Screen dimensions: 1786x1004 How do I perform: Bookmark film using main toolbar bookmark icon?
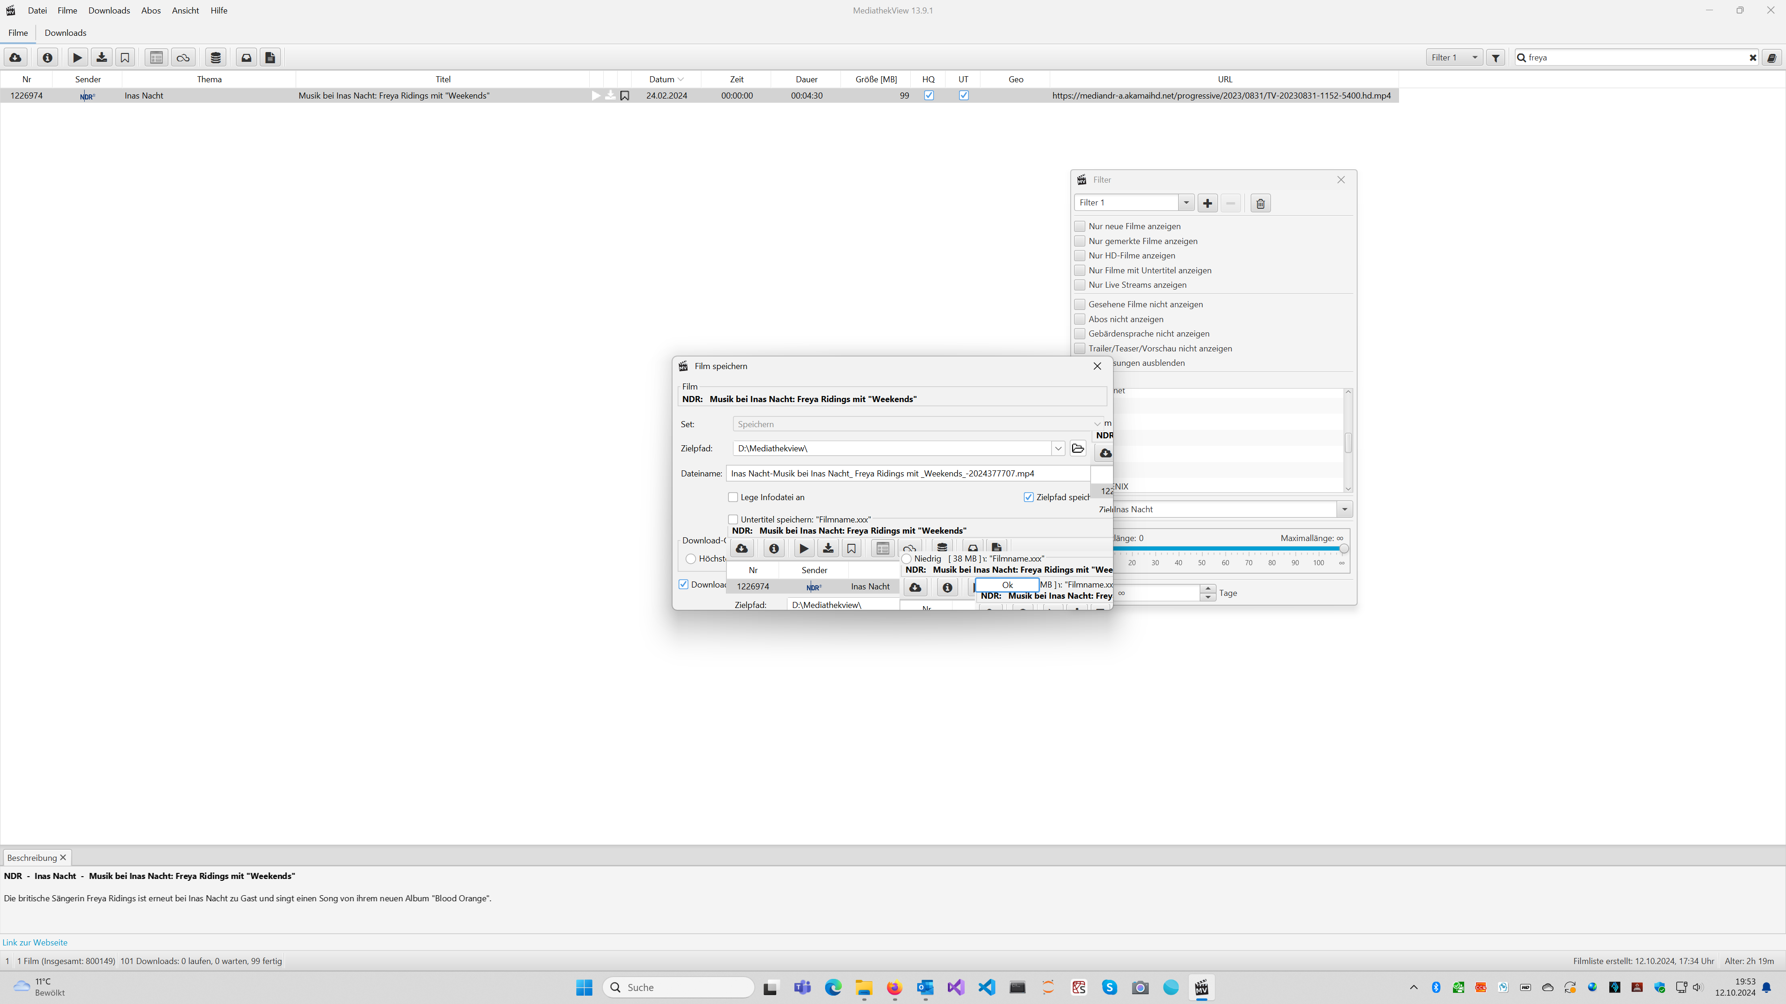(x=125, y=58)
